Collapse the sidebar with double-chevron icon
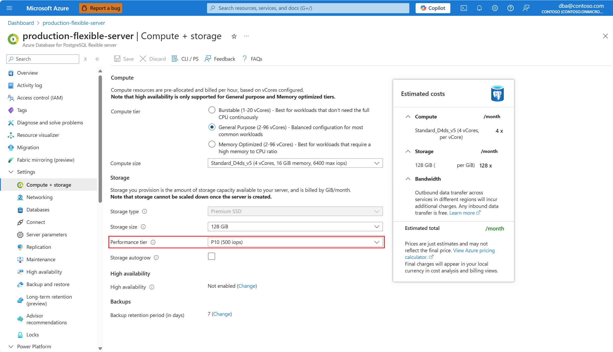The image size is (613, 352). point(97,59)
